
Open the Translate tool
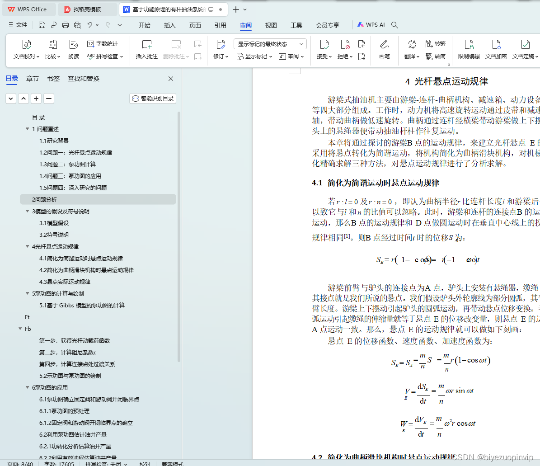pyautogui.click(x=412, y=50)
